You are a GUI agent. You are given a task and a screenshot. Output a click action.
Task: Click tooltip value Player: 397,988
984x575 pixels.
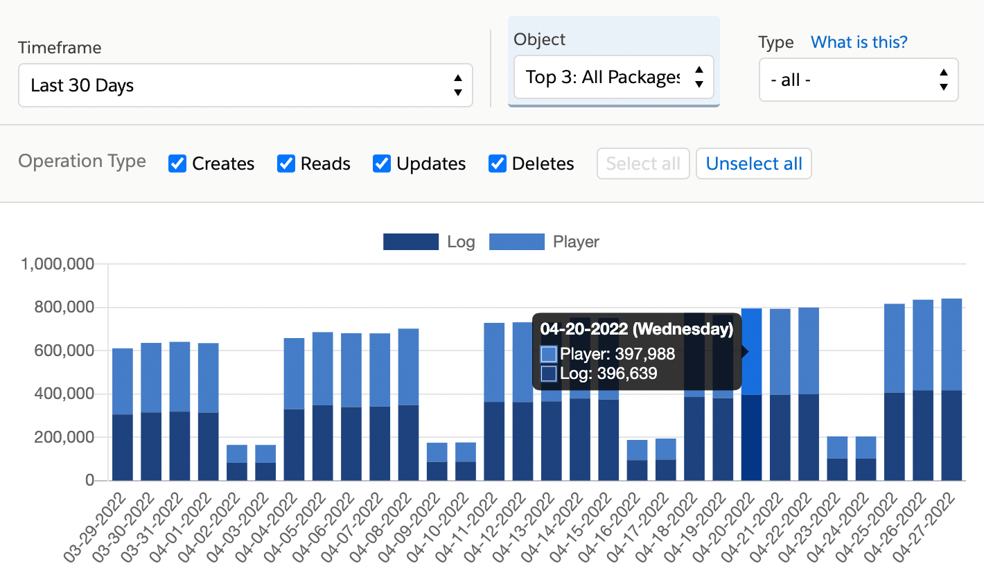tap(617, 355)
